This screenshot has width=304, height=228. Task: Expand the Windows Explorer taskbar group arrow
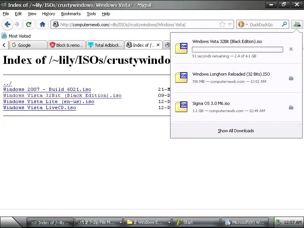click(169, 222)
